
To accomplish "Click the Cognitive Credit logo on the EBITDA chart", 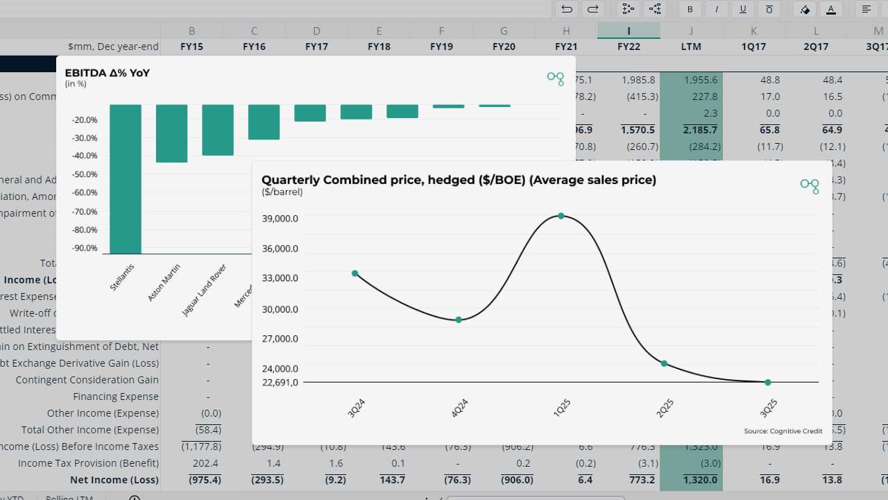I will 555,78.
